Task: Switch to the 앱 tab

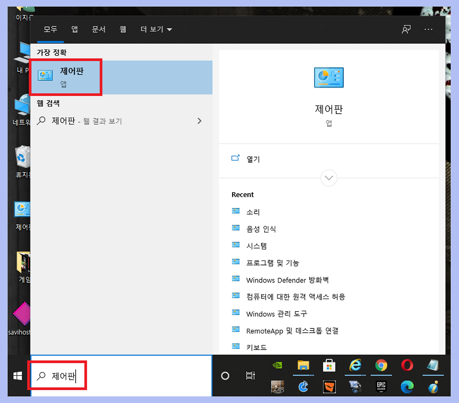Action: [74, 29]
